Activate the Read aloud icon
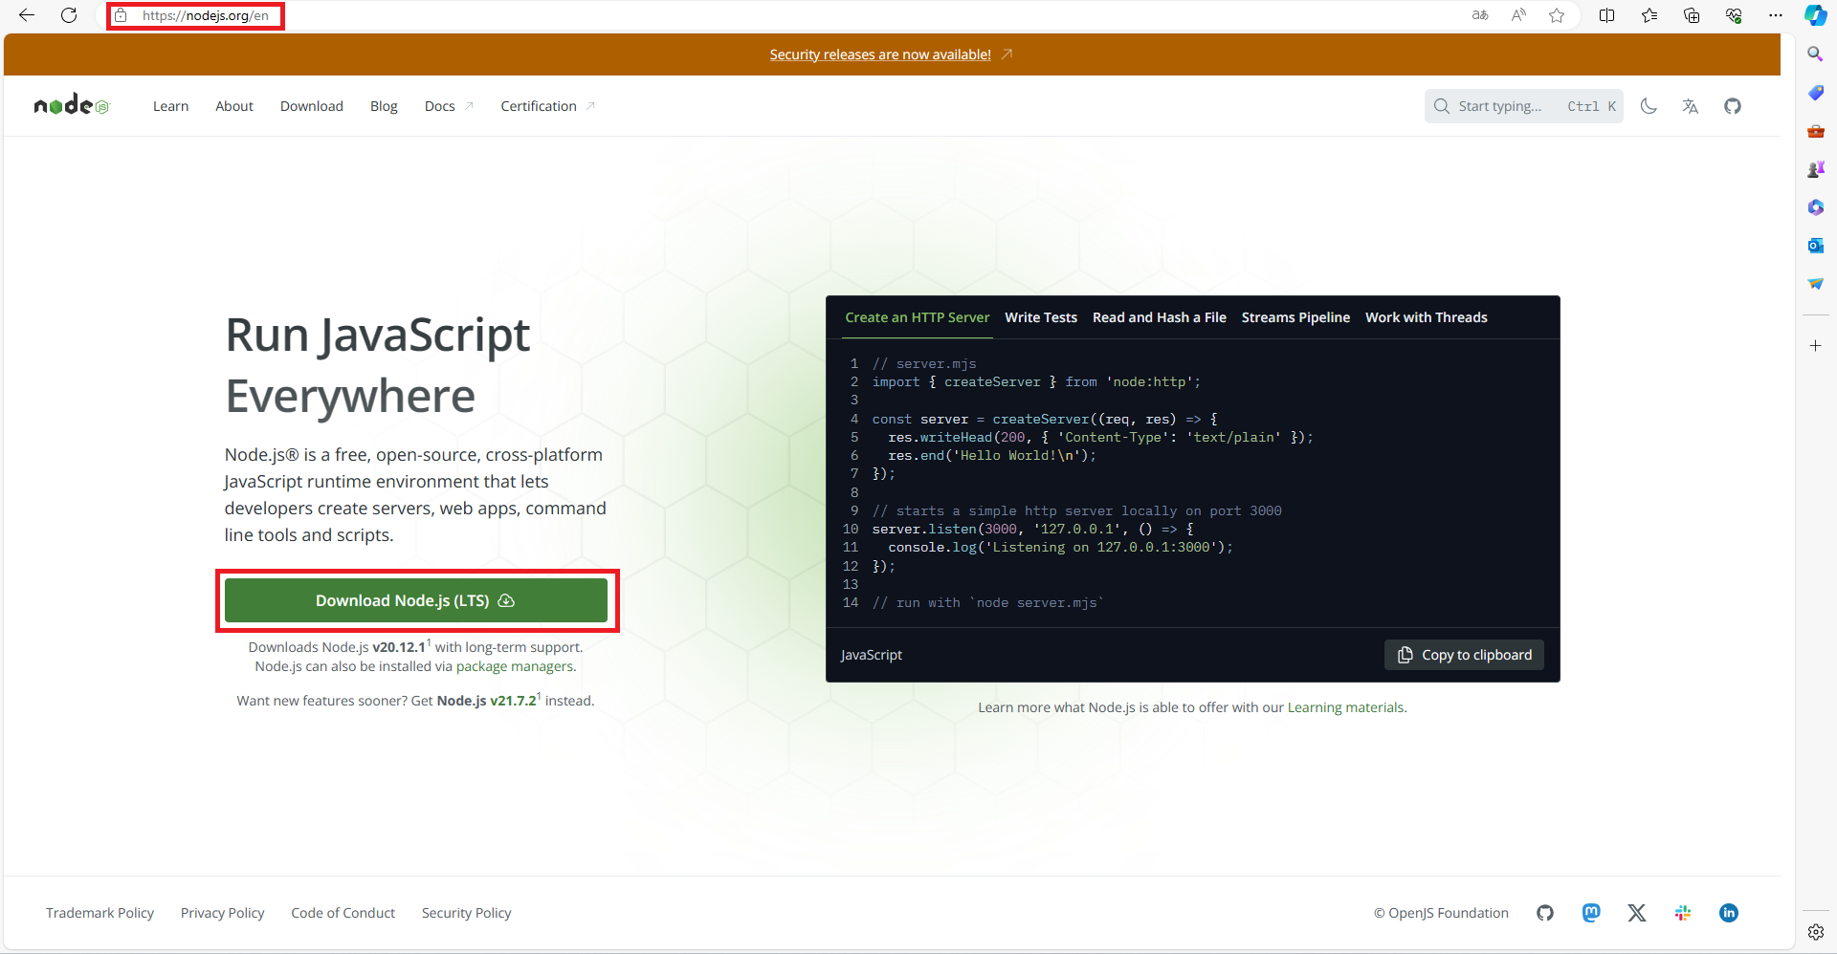 (1518, 15)
